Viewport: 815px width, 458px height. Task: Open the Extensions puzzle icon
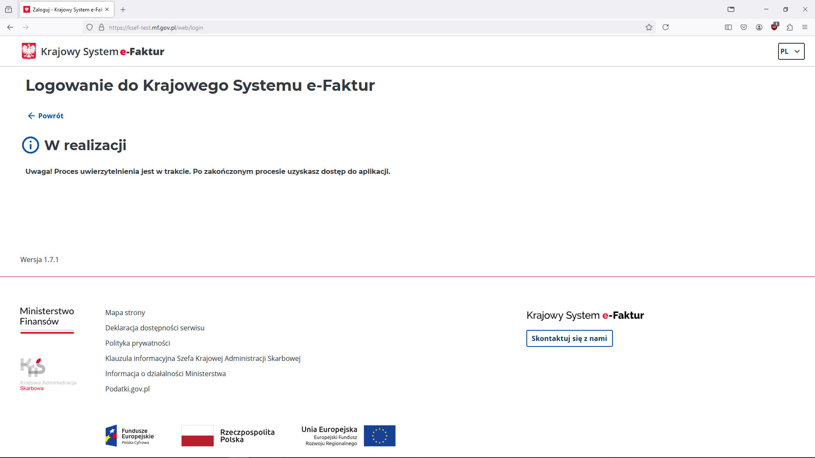click(790, 28)
